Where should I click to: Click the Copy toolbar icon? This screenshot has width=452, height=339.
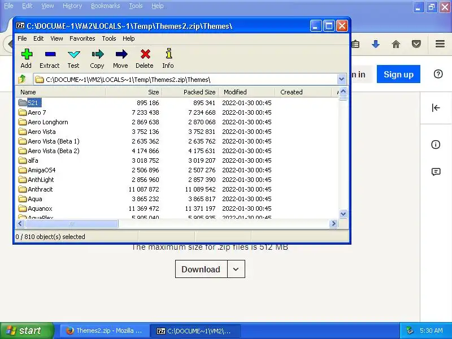pyautogui.click(x=97, y=54)
